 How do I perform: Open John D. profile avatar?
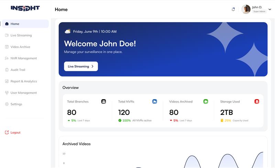pos(246,9)
